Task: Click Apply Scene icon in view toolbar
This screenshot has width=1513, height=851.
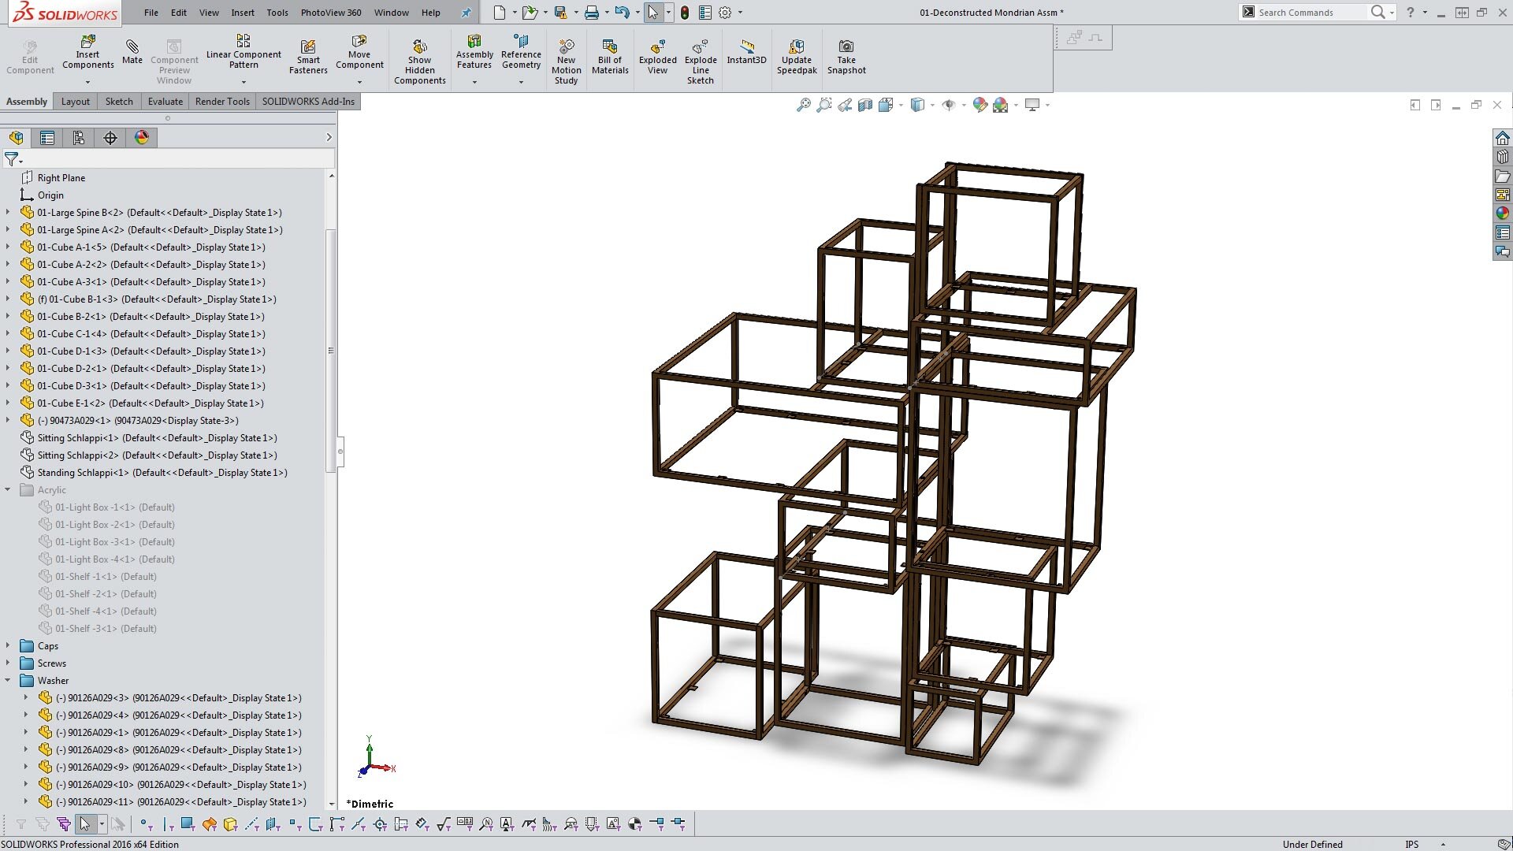Action: (x=1001, y=105)
